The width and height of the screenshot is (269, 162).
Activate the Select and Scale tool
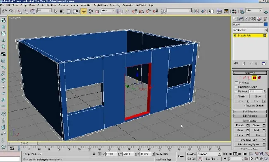coord(97,11)
